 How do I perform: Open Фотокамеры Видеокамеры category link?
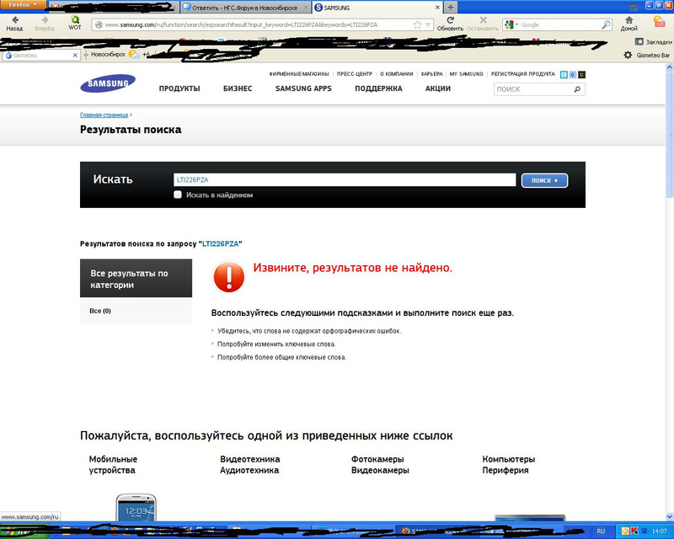(380, 465)
